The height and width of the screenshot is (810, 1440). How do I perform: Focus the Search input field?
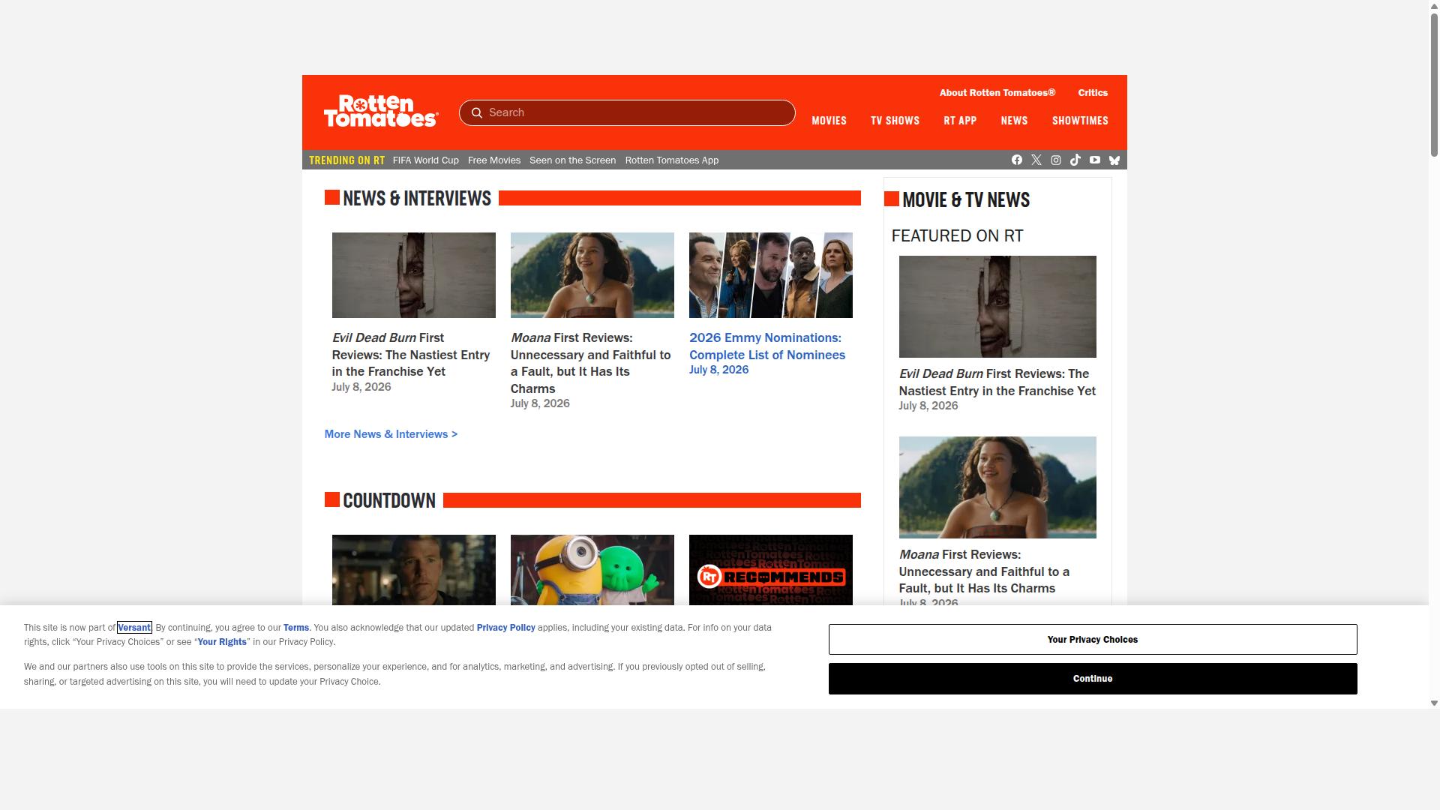(627, 112)
